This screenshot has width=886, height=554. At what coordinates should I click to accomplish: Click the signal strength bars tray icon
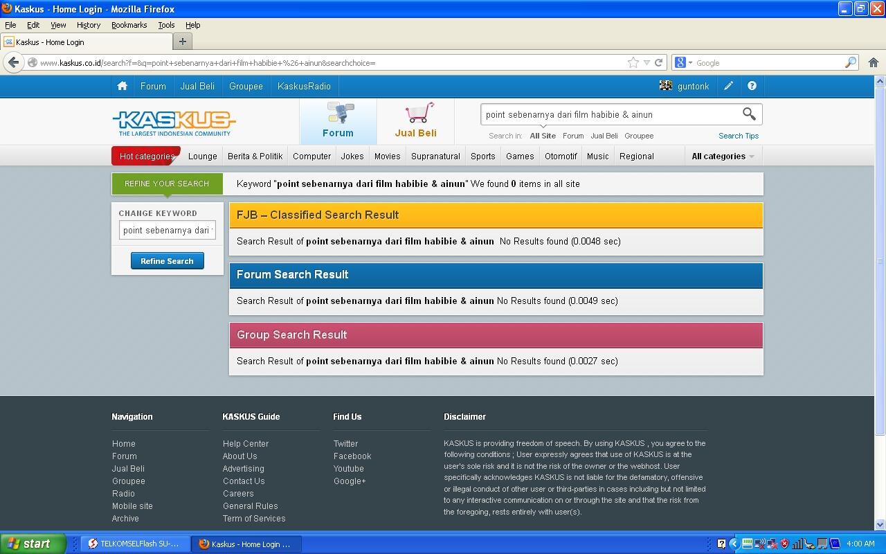[x=797, y=544]
